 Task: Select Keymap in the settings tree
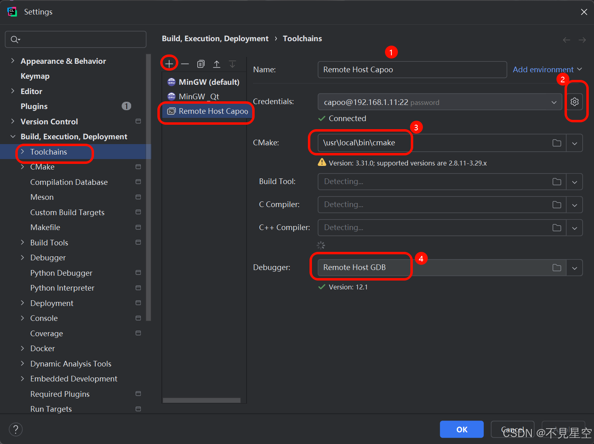click(x=35, y=76)
